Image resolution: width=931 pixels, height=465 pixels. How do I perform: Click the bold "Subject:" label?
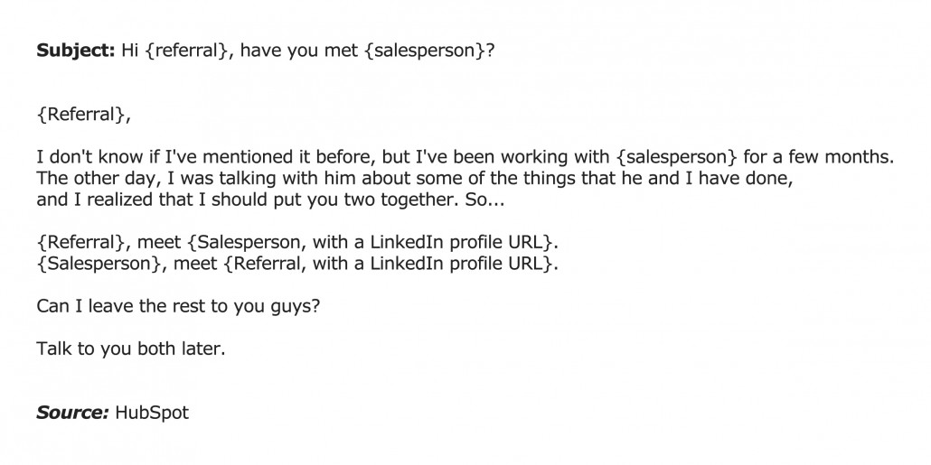75,51
